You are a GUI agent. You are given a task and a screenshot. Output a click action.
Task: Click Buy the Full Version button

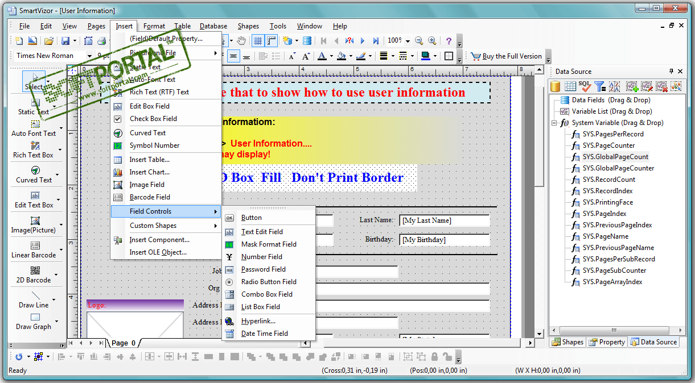pyautogui.click(x=506, y=56)
